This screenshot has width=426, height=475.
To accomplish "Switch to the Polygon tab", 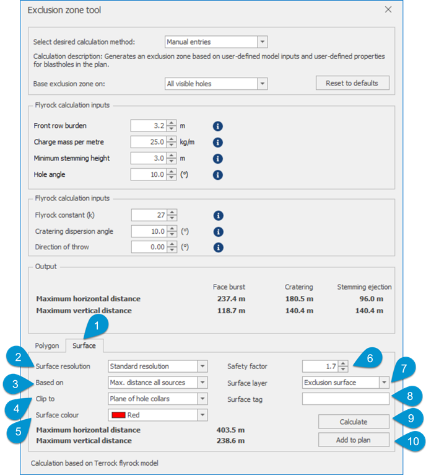I will coord(47,345).
